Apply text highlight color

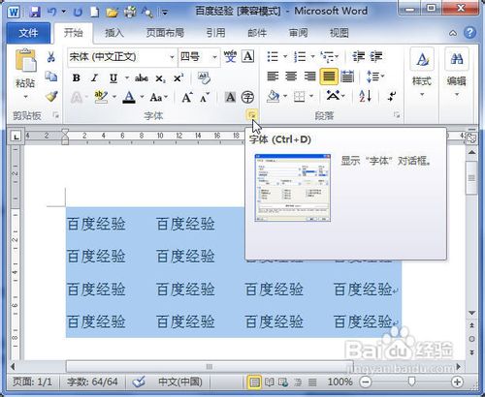click(101, 97)
